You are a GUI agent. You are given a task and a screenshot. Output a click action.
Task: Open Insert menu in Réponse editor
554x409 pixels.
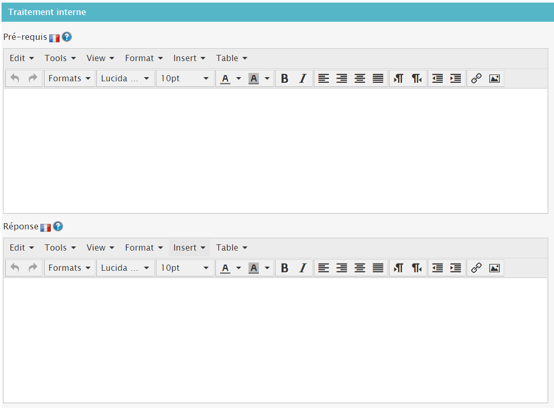pyautogui.click(x=189, y=248)
